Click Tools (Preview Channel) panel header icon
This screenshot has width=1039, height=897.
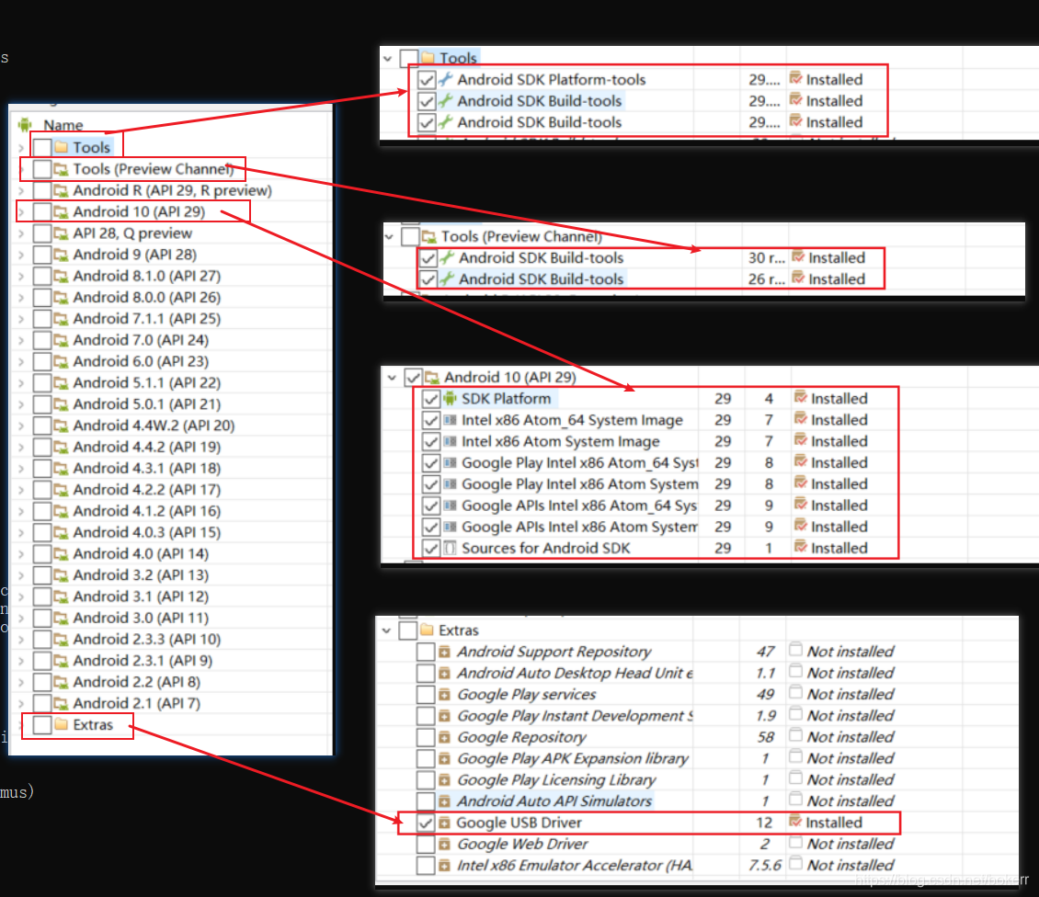(x=429, y=236)
